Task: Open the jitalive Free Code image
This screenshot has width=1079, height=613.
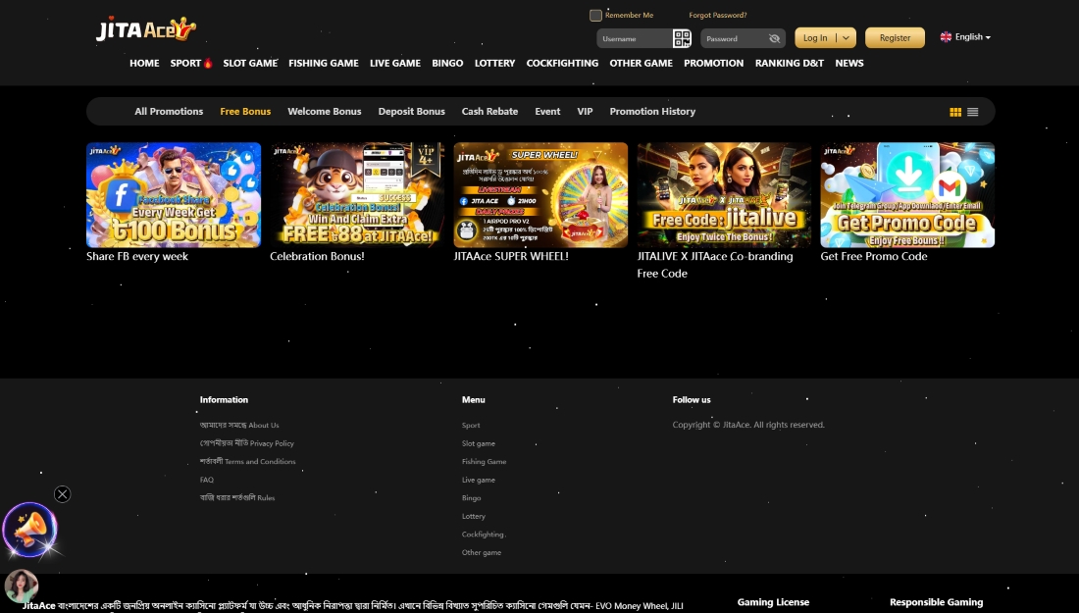Action: pyautogui.click(x=724, y=195)
